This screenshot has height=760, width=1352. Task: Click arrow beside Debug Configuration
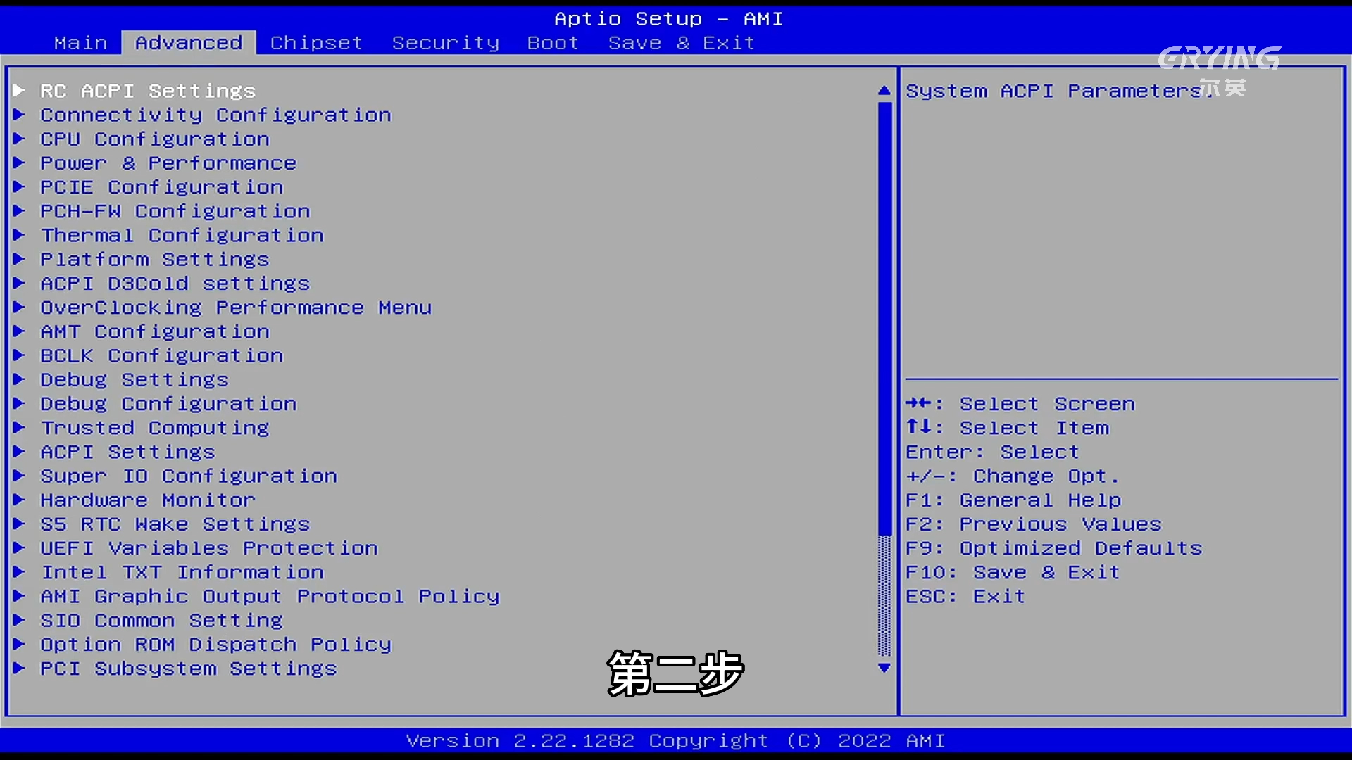[19, 403]
